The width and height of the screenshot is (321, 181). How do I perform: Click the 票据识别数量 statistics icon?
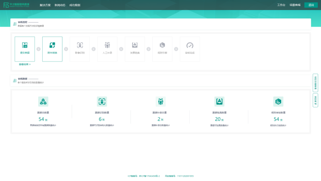point(102,101)
